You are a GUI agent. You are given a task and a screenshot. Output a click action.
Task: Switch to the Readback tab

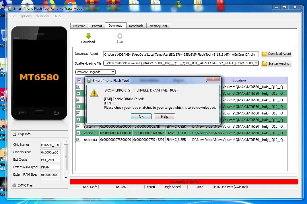136,26
